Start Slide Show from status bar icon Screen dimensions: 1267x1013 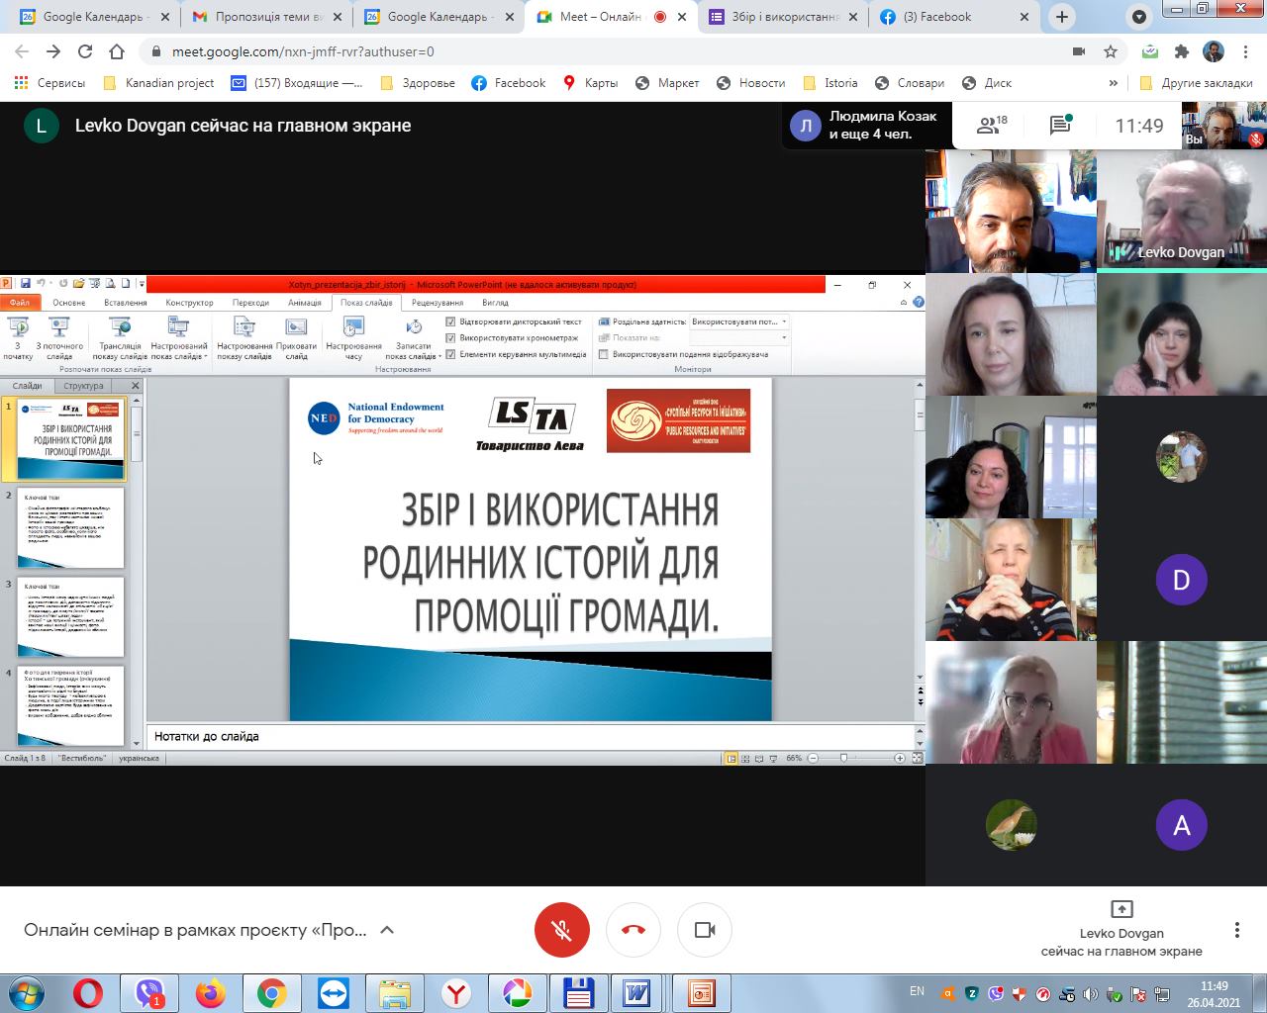click(x=773, y=759)
